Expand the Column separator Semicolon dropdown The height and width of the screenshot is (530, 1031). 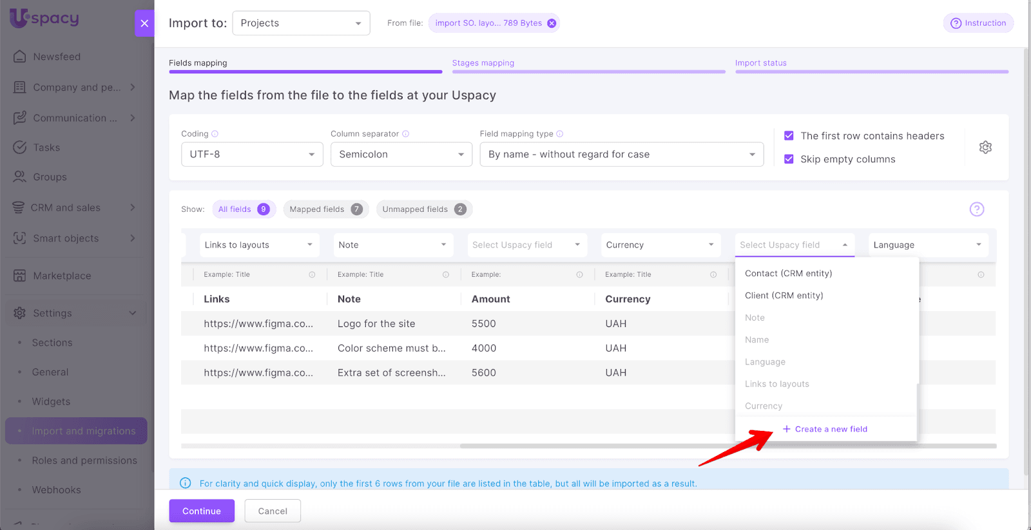[x=401, y=155]
